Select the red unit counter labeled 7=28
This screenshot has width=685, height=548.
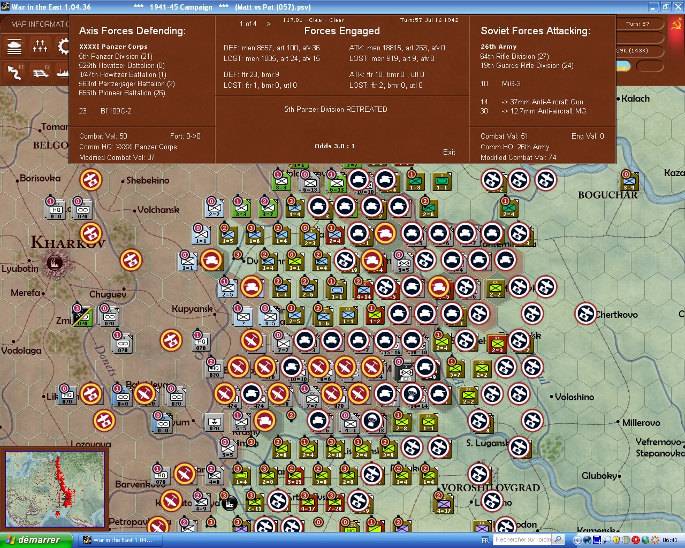(x=334, y=501)
